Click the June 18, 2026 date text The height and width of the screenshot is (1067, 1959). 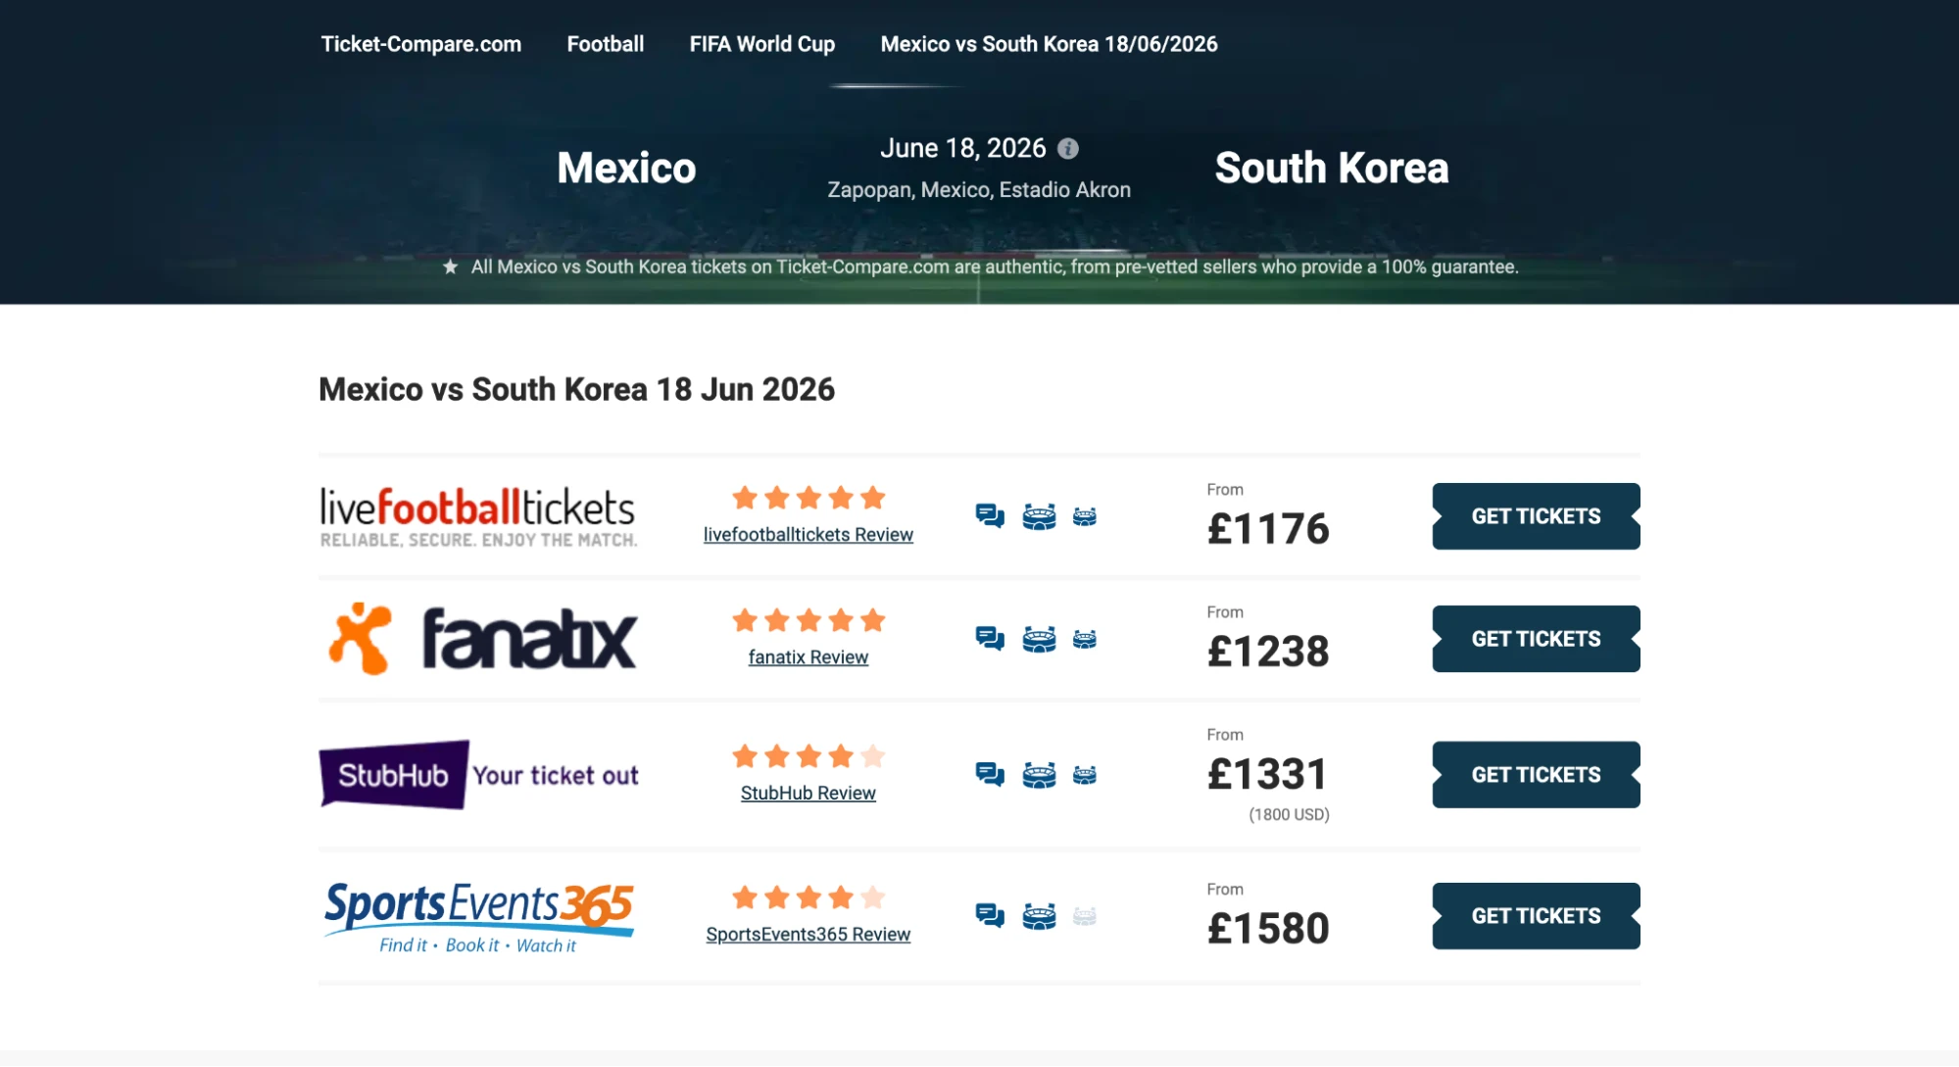click(x=963, y=148)
